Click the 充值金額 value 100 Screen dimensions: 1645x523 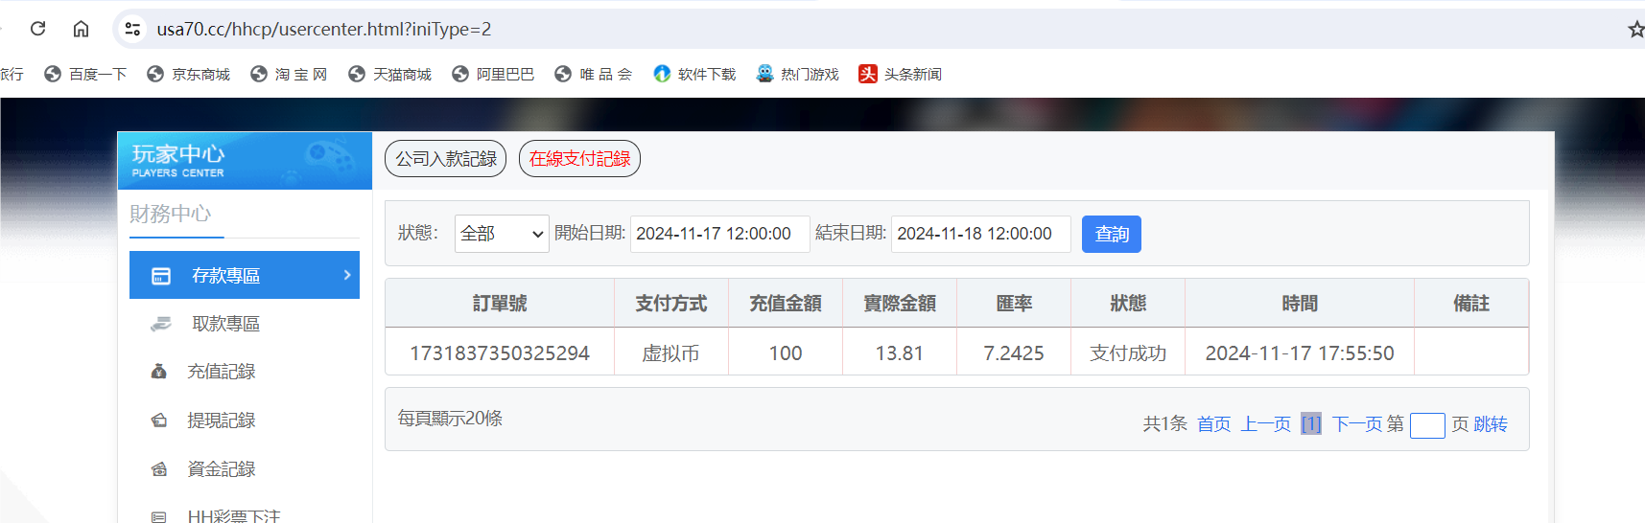coord(786,353)
